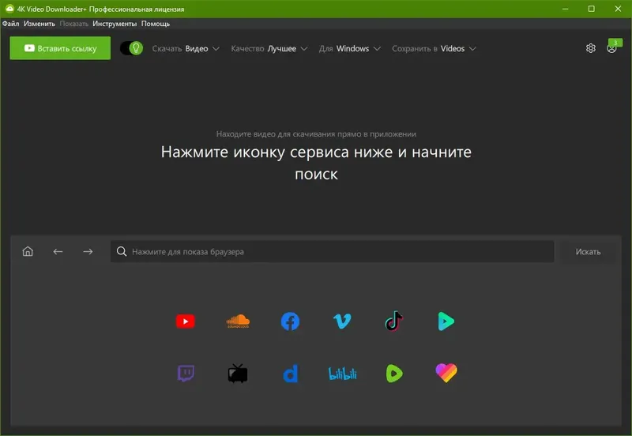This screenshot has width=632, height=436.
Task: Open the bilibili service icon
Action: coord(343,374)
